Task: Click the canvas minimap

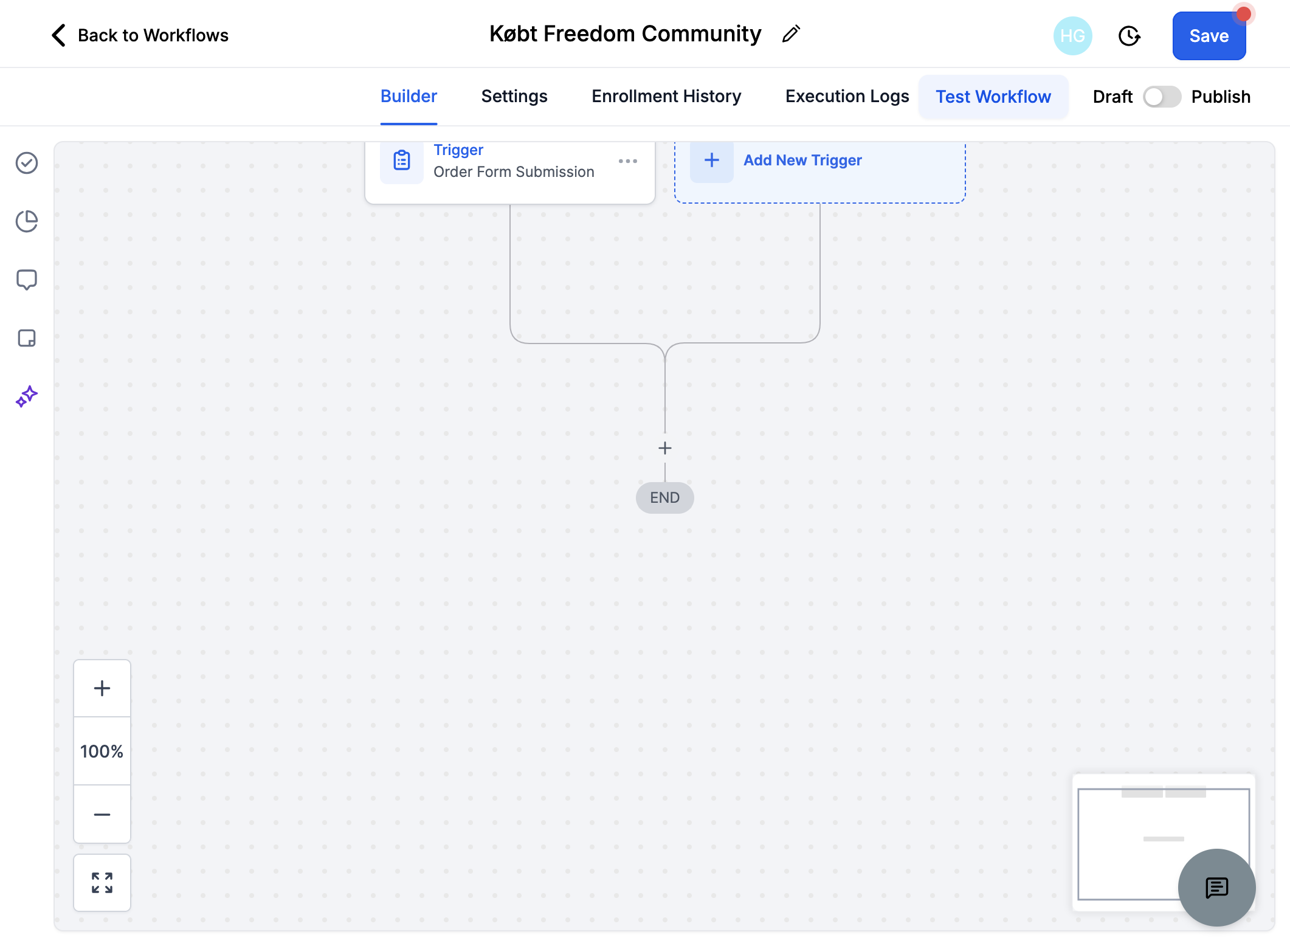Action: pyautogui.click(x=1163, y=843)
